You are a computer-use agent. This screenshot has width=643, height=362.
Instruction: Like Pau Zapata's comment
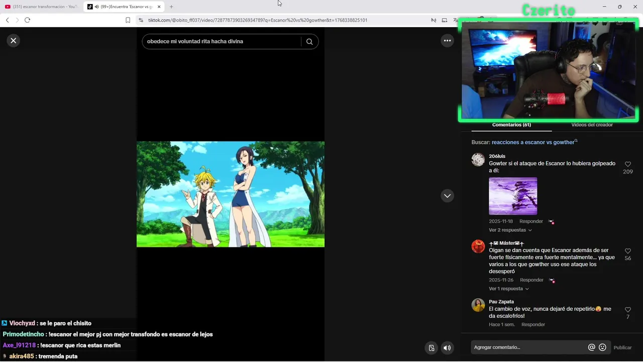pyautogui.click(x=627, y=310)
